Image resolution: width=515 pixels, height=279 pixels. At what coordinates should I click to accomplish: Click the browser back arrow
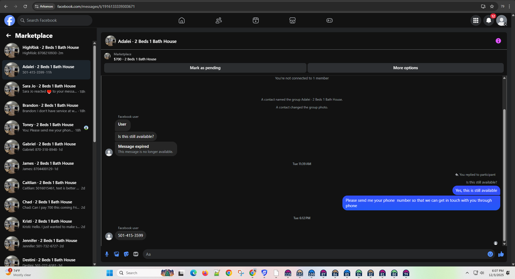[x=6, y=6]
